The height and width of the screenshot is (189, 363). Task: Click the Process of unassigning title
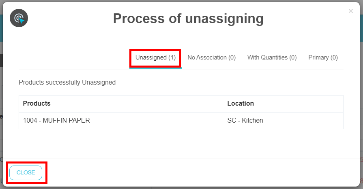click(188, 19)
